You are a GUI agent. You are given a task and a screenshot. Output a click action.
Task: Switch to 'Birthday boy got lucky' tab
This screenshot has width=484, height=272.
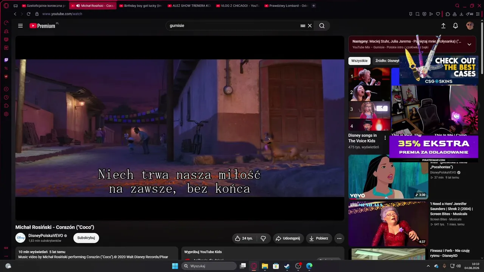[x=140, y=6]
